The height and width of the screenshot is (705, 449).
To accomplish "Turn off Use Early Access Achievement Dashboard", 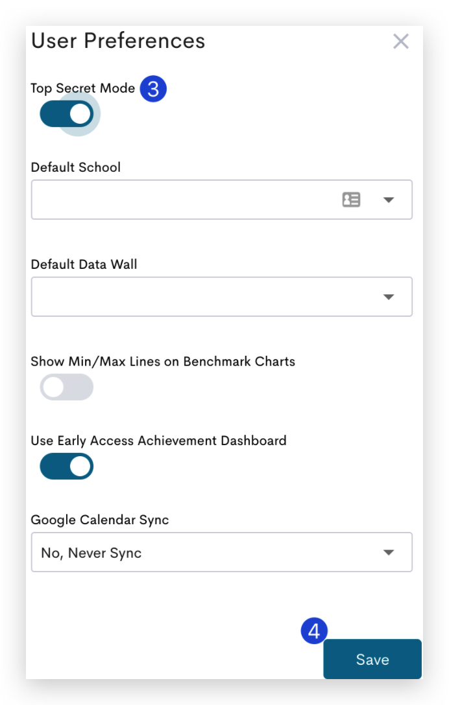I will [x=67, y=467].
